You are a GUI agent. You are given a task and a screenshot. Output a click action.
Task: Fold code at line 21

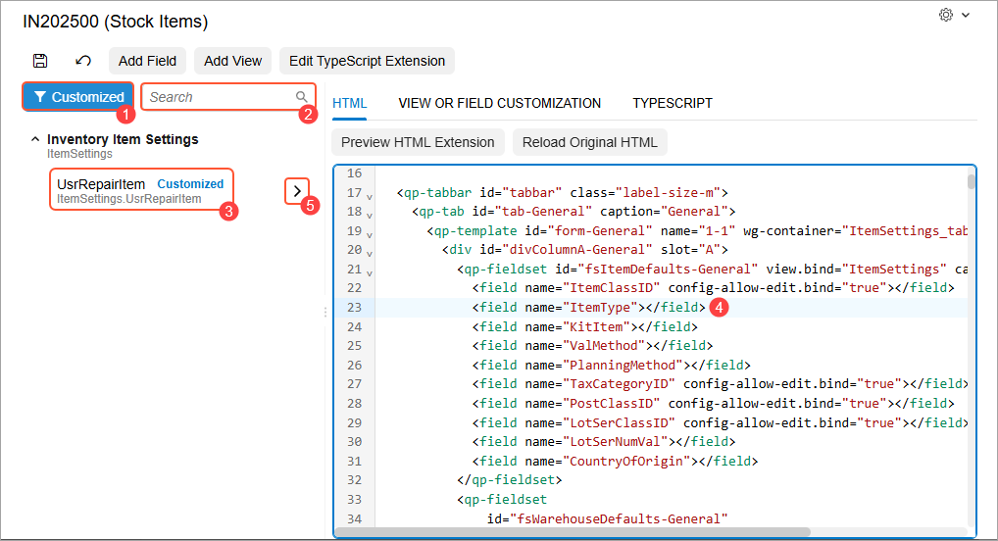pyautogui.click(x=370, y=272)
